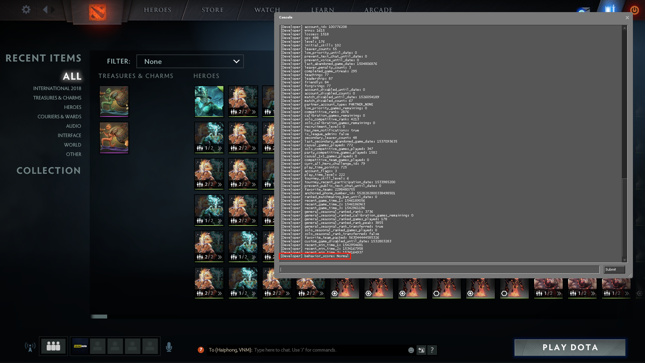This screenshot has height=363, width=645.
Task: Open the HEROES top menu tab
Action: (158, 10)
